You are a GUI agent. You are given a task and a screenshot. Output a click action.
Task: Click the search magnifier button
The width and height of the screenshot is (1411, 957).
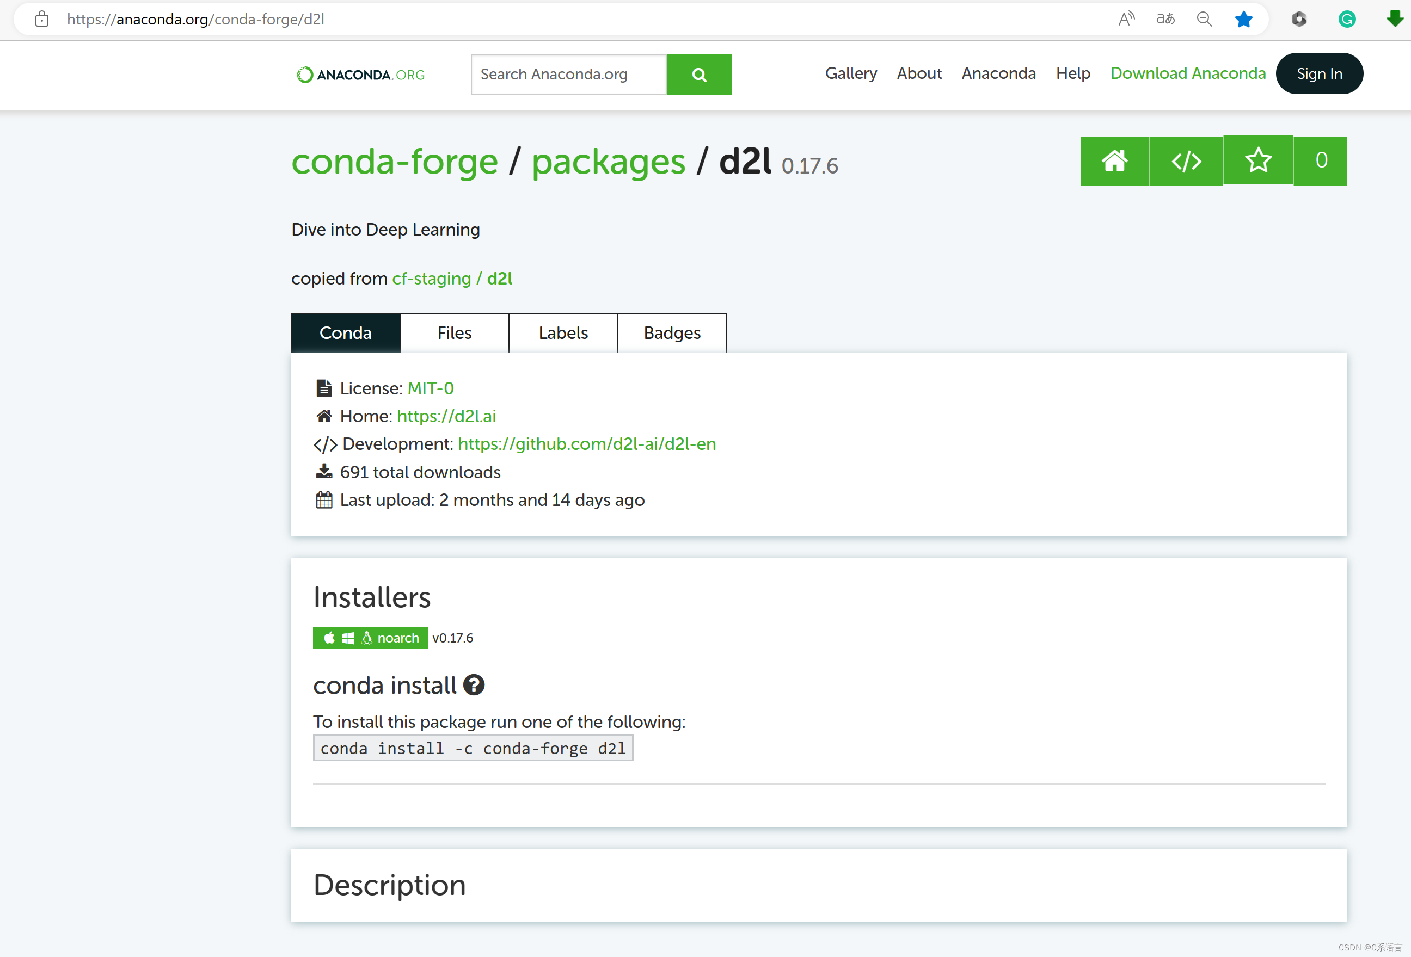click(x=699, y=74)
